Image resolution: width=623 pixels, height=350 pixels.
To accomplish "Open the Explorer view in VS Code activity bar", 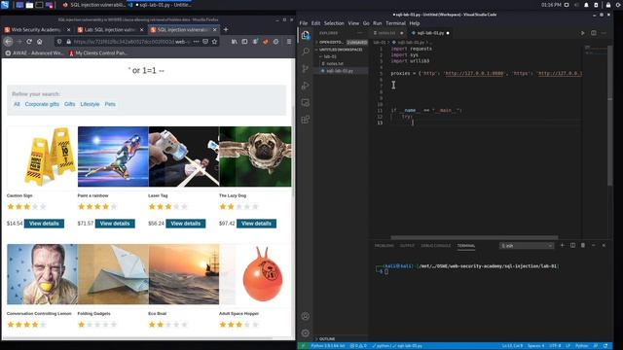I will click(x=305, y=35).
